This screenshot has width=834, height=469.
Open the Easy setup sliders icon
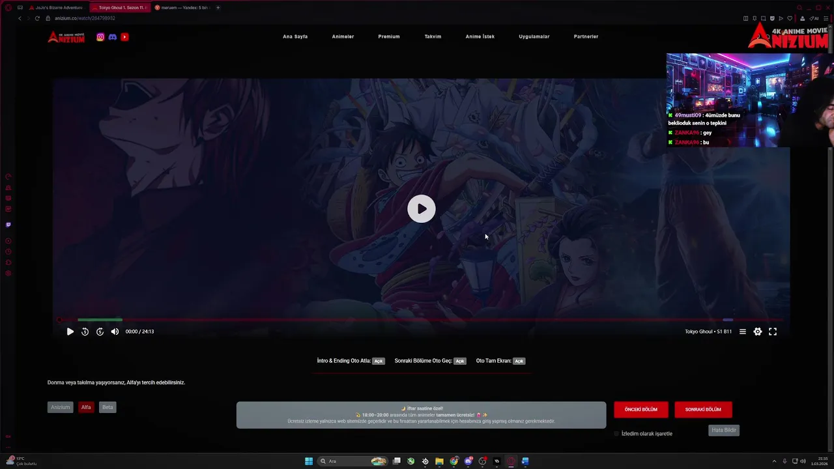coord(826,18)
